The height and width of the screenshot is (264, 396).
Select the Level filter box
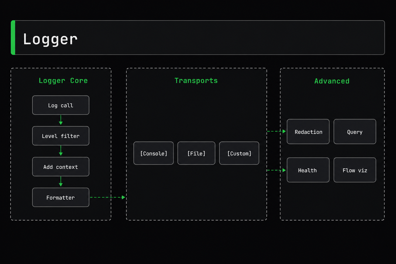pos(61,136)
